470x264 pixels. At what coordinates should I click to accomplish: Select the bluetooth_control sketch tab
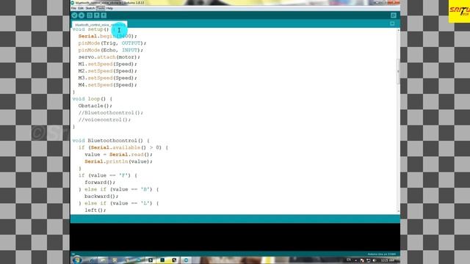tap(100, 24)
